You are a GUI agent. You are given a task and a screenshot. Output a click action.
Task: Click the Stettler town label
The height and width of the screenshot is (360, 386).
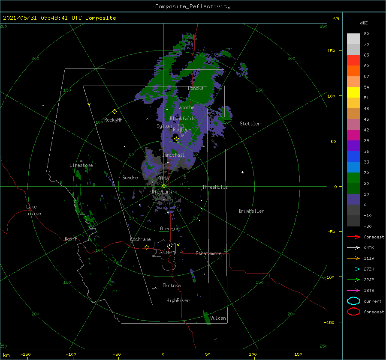click(x=250, y=124)
